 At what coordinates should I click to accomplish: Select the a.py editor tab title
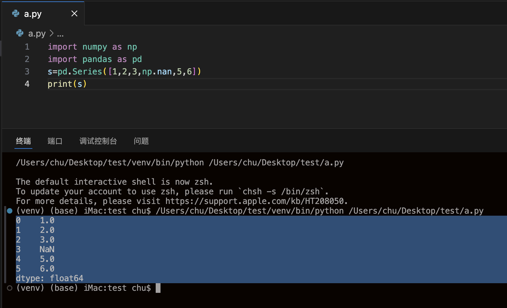33,14
